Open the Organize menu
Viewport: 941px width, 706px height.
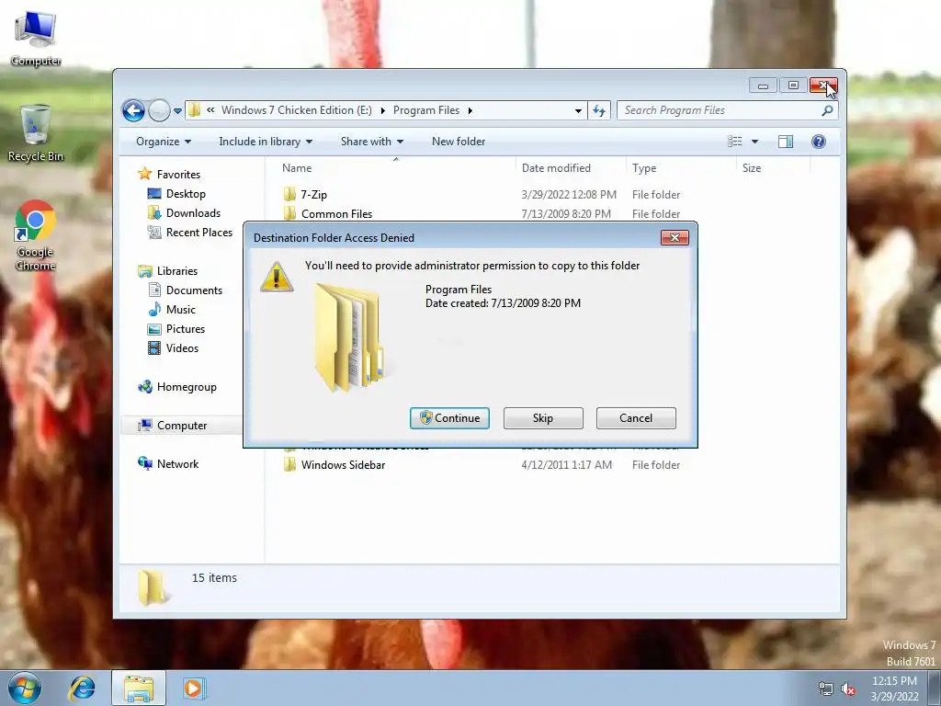164,142
